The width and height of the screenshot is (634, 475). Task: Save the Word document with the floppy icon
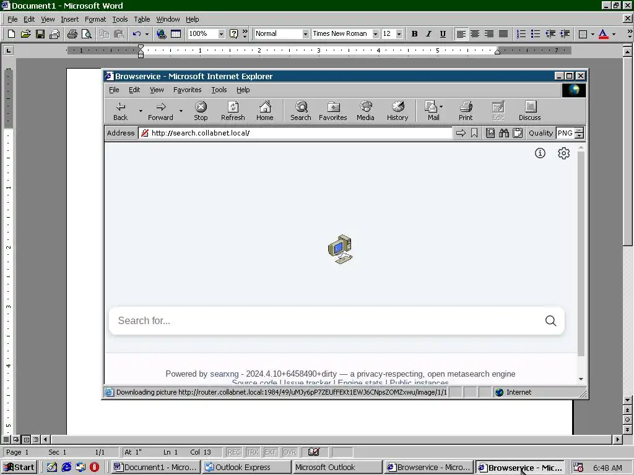click(40, 34)
